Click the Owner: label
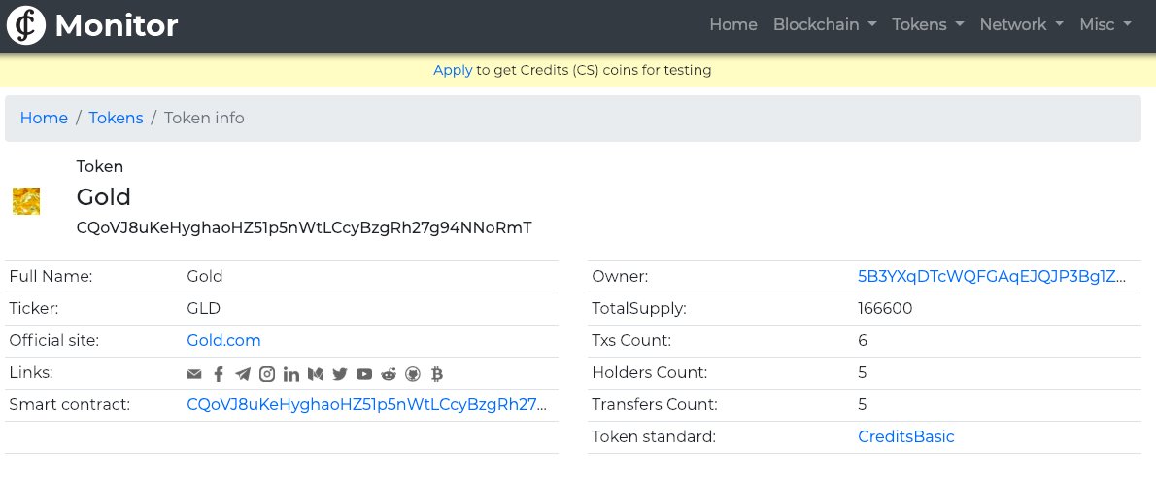1156x483 pixels. tap(620, 277)
